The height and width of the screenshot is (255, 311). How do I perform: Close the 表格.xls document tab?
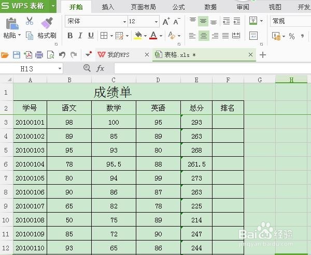(250, 55)
